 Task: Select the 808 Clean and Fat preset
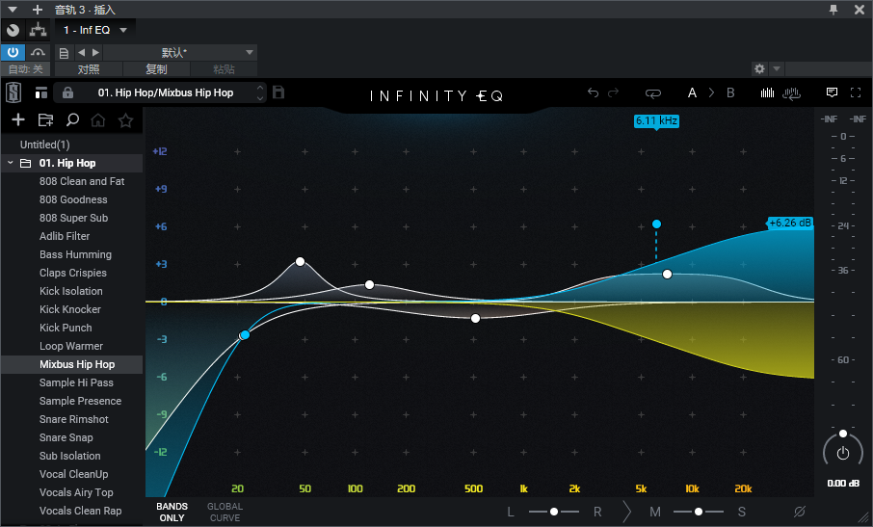82,181
